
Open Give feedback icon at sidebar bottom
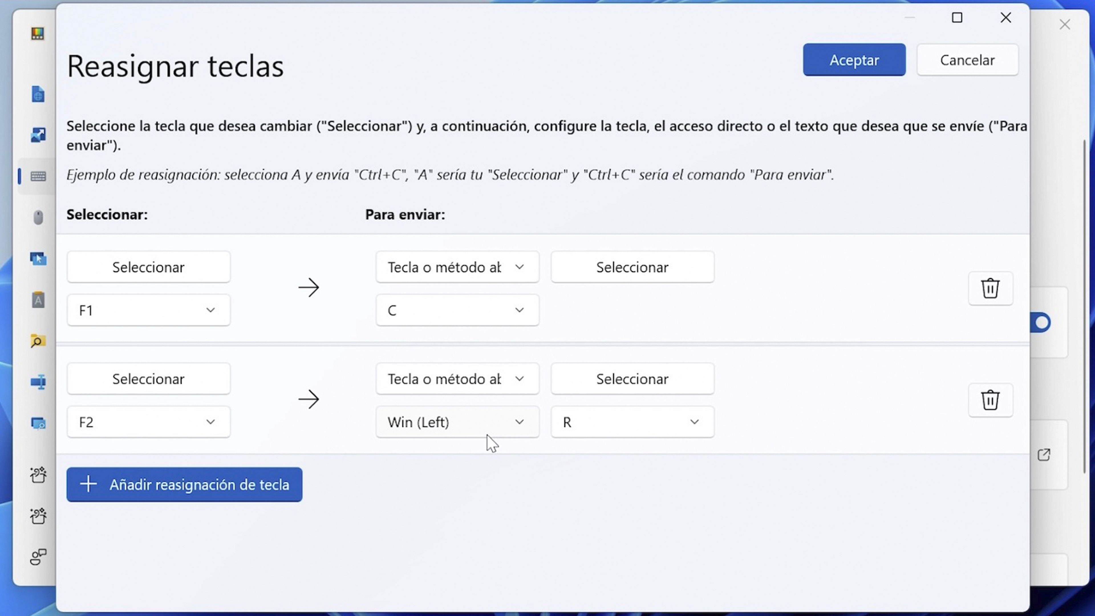(38, 557)
